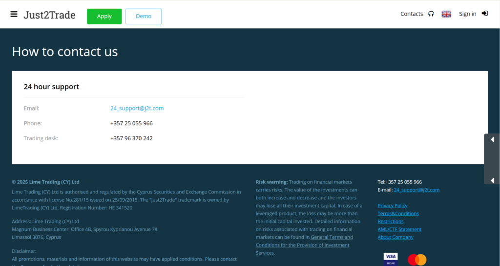Select the 'Trading desk:' label

tap(41, 138)
